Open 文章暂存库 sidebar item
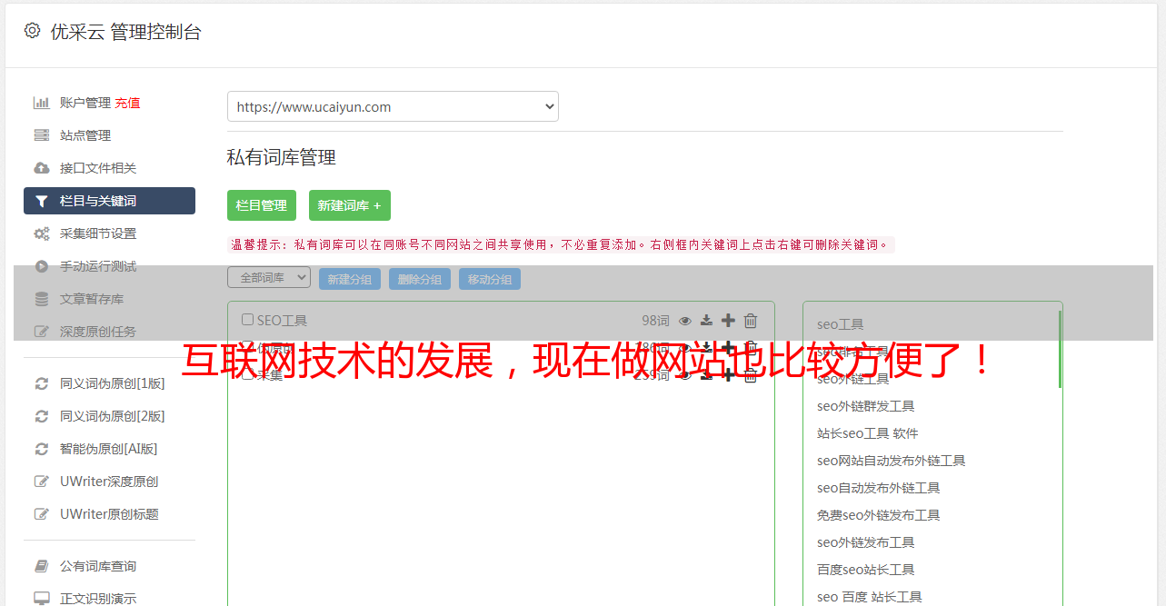The image size is (1166, 606). 92,299
